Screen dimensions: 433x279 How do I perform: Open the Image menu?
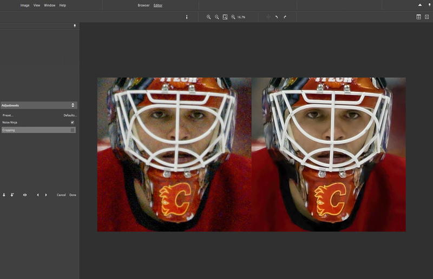tap(25, 5)
